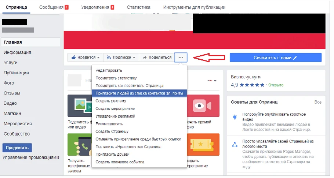This screenshot has height=178, width=334.
Task: Click the pencil icon on Свяжитесь с нами
Action: 295,58
